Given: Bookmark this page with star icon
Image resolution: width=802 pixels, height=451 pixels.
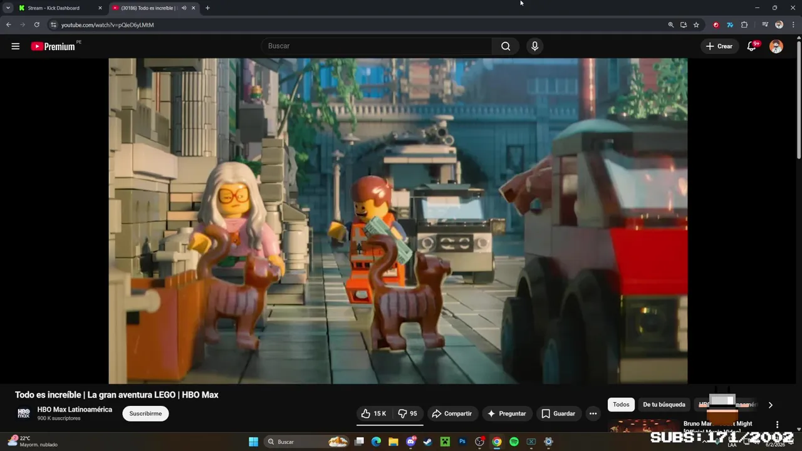Looking at the screenshot, I should coord(696,25).
